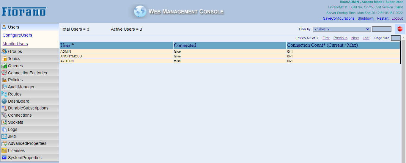406x163 pixels.
Task: Open the DurableSubscriptions menu section
Action: pos(30,108)
